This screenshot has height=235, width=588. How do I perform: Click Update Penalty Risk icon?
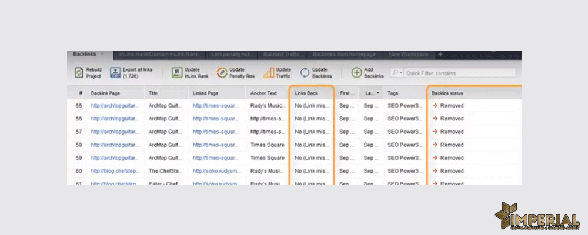pyautogui.click(x=222, y=73)
